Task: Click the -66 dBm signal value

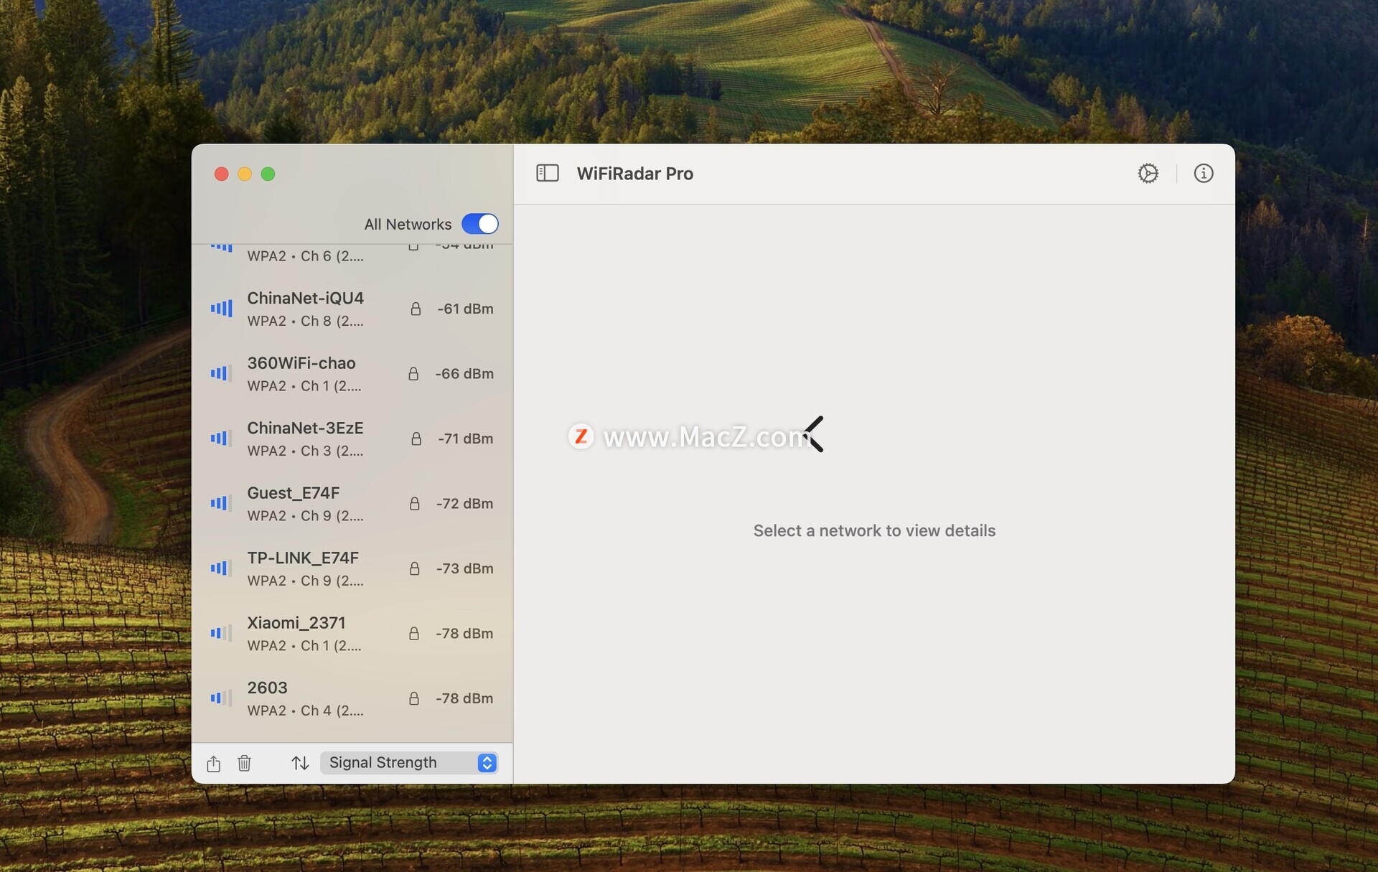Action: (464, 373)
